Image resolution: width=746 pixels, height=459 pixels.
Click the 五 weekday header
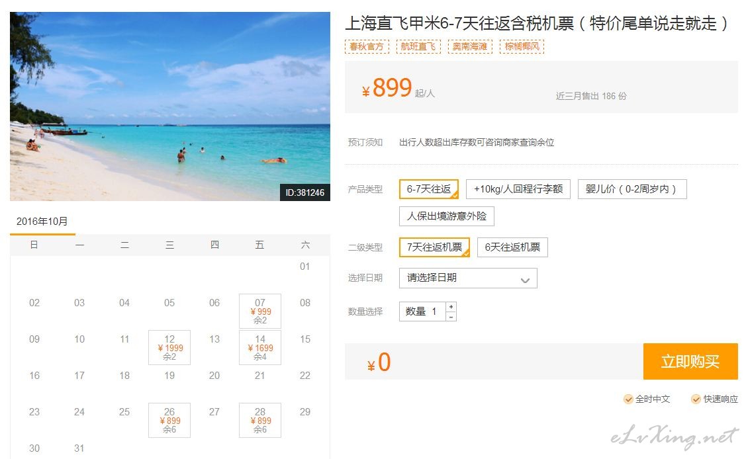(259, 245)
